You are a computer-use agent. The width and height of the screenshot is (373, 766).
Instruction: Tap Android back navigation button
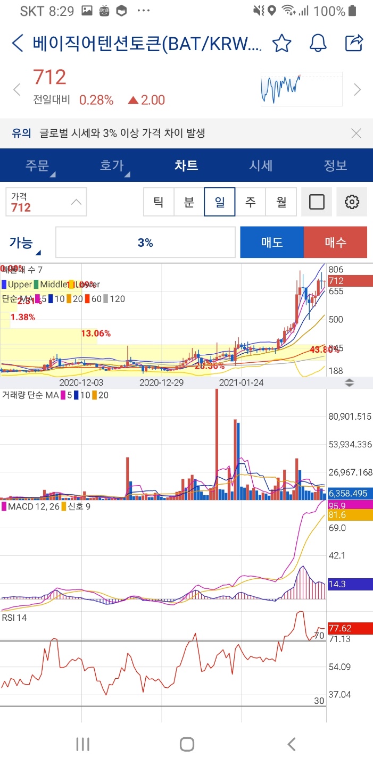[x=291, y=744]
